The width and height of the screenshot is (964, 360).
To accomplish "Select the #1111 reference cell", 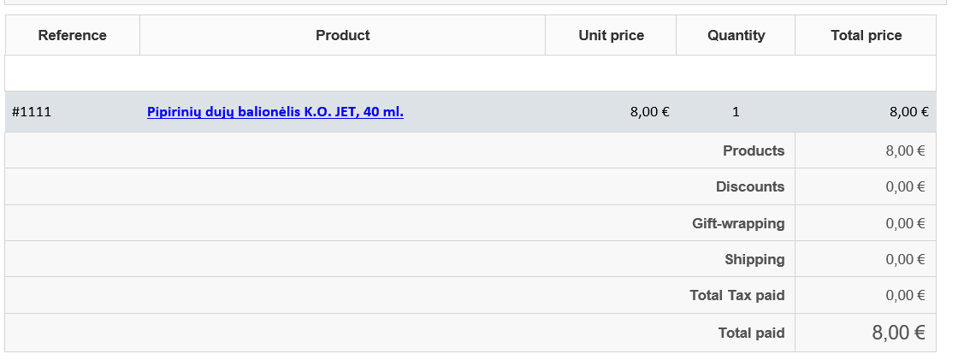I will click(x=32, y=112).
